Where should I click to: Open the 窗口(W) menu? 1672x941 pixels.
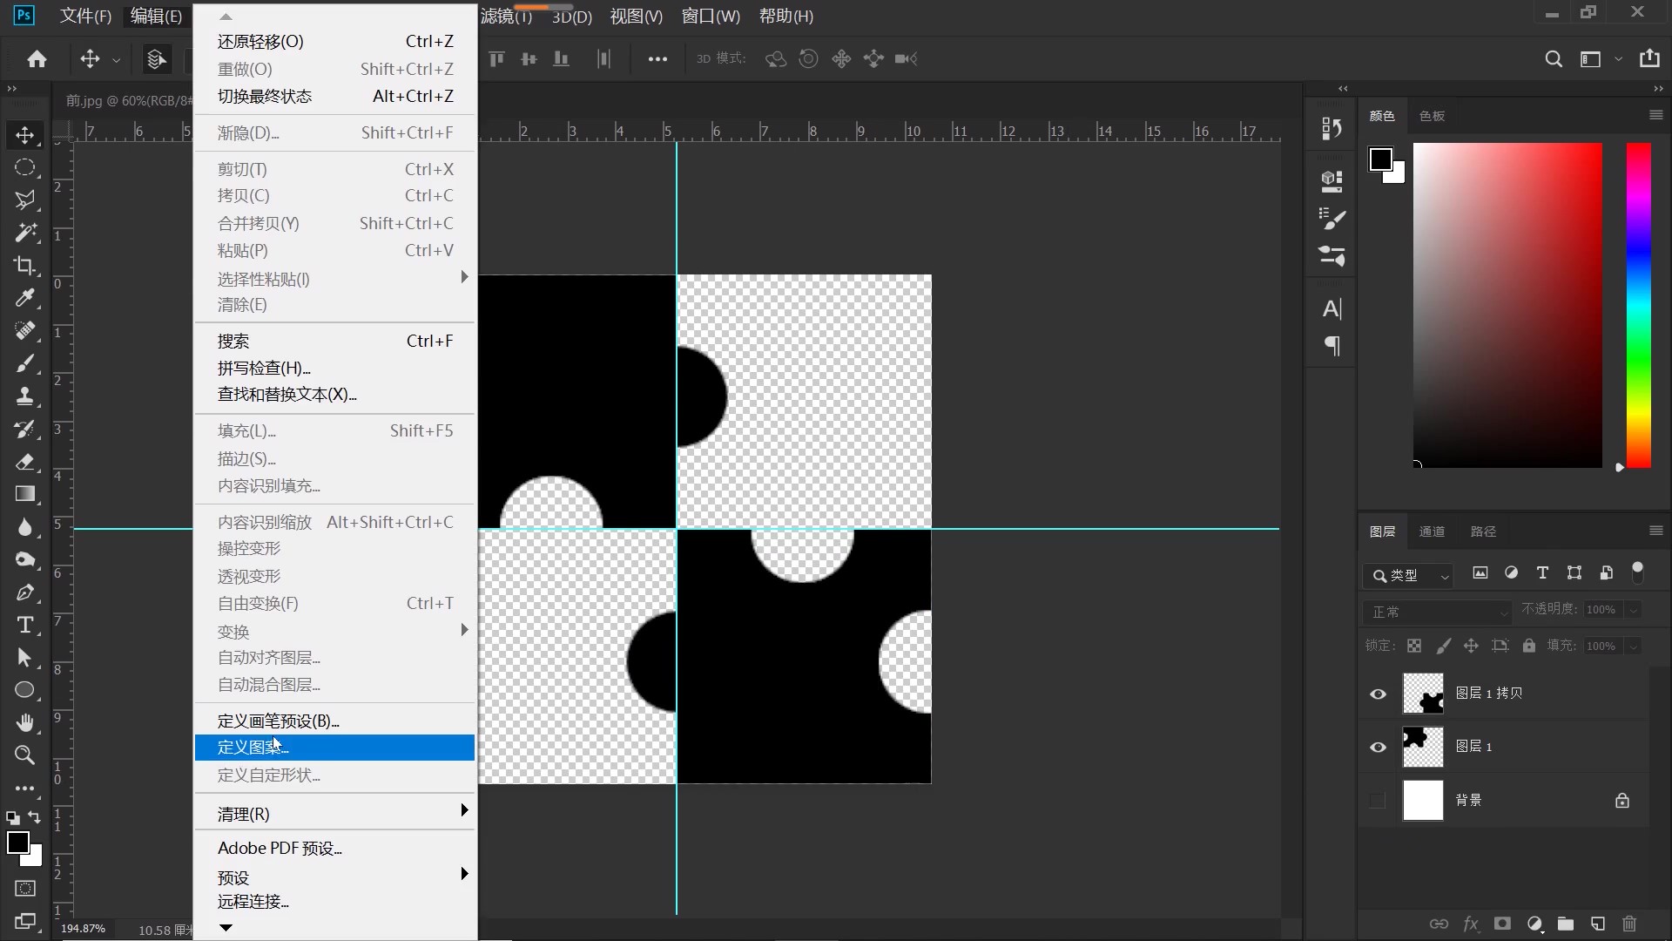point(711,16)
